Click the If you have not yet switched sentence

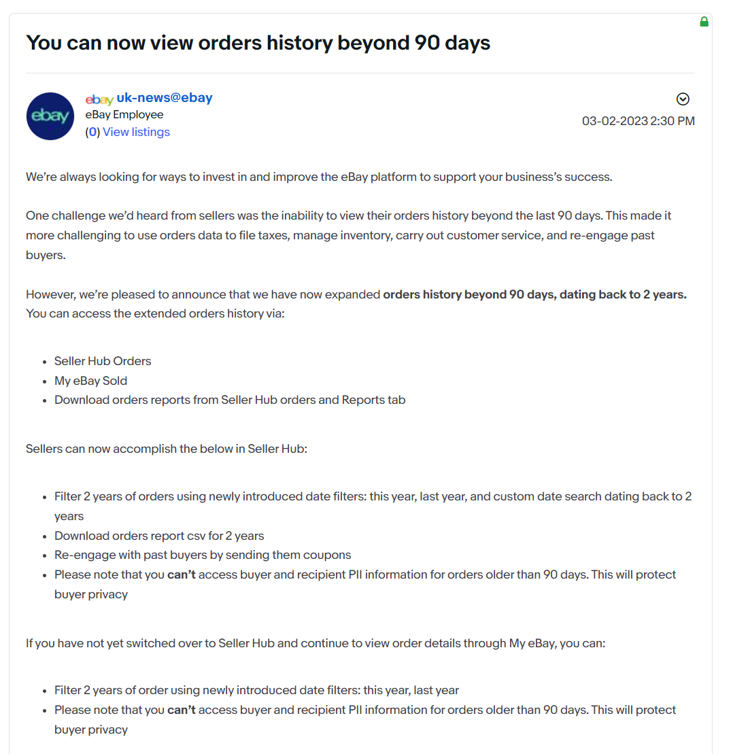pyautogui.click(x=315, y=642)
